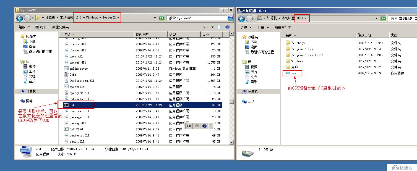
Task: Click Program Files (x86) folder icon
Action: point(288,55)
